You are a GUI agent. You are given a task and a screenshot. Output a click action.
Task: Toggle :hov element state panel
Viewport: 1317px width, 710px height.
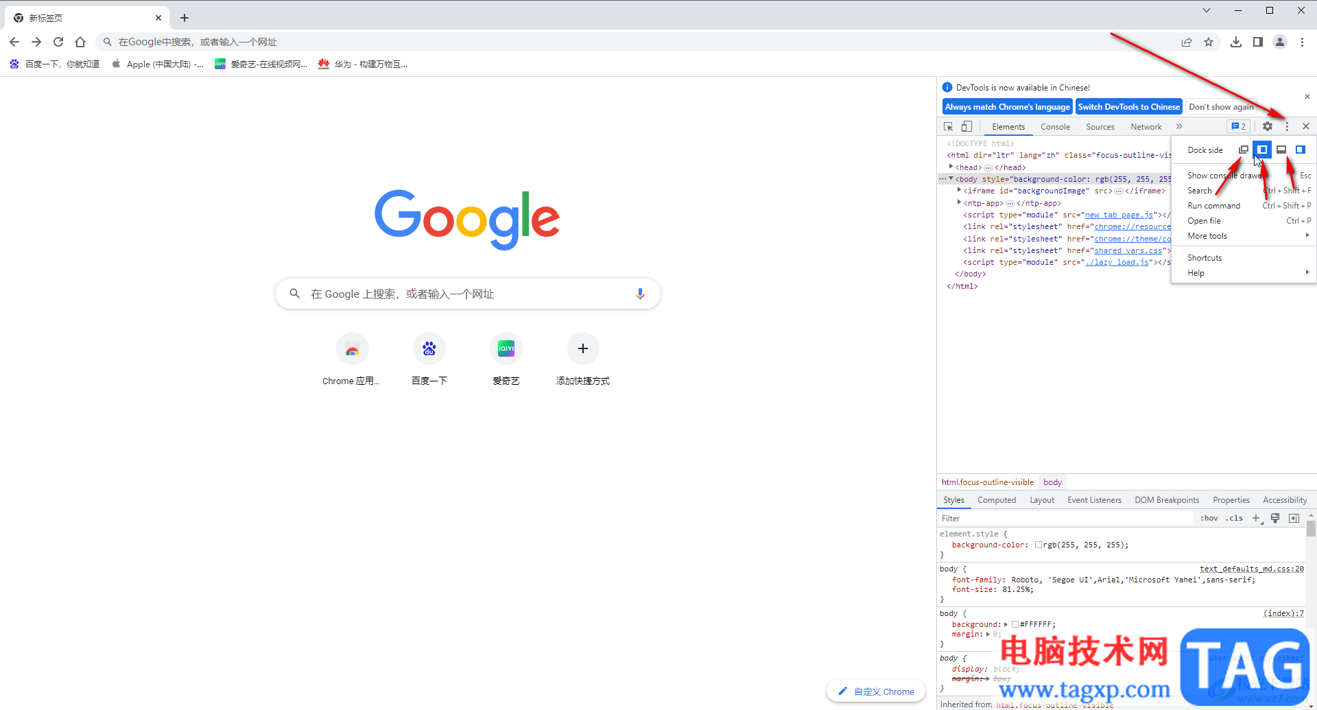point(1209,519)
